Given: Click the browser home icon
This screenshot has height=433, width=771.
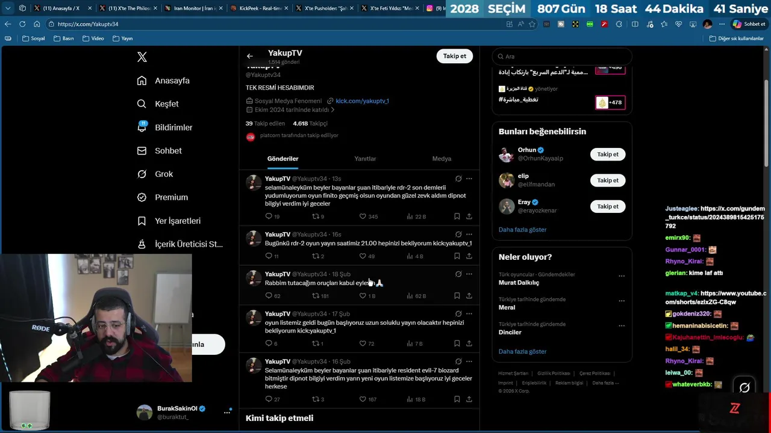Looking at the screenshot, I should point(37,24).
